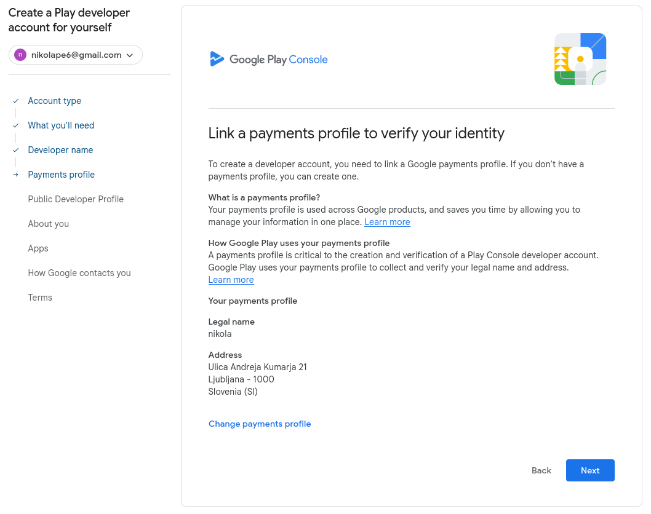Click checkmark icon beside Account type
This screenshot has width=651, height=514.
16,101
